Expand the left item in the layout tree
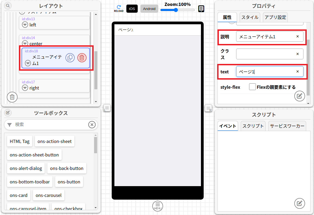 [x=25, y=25]
